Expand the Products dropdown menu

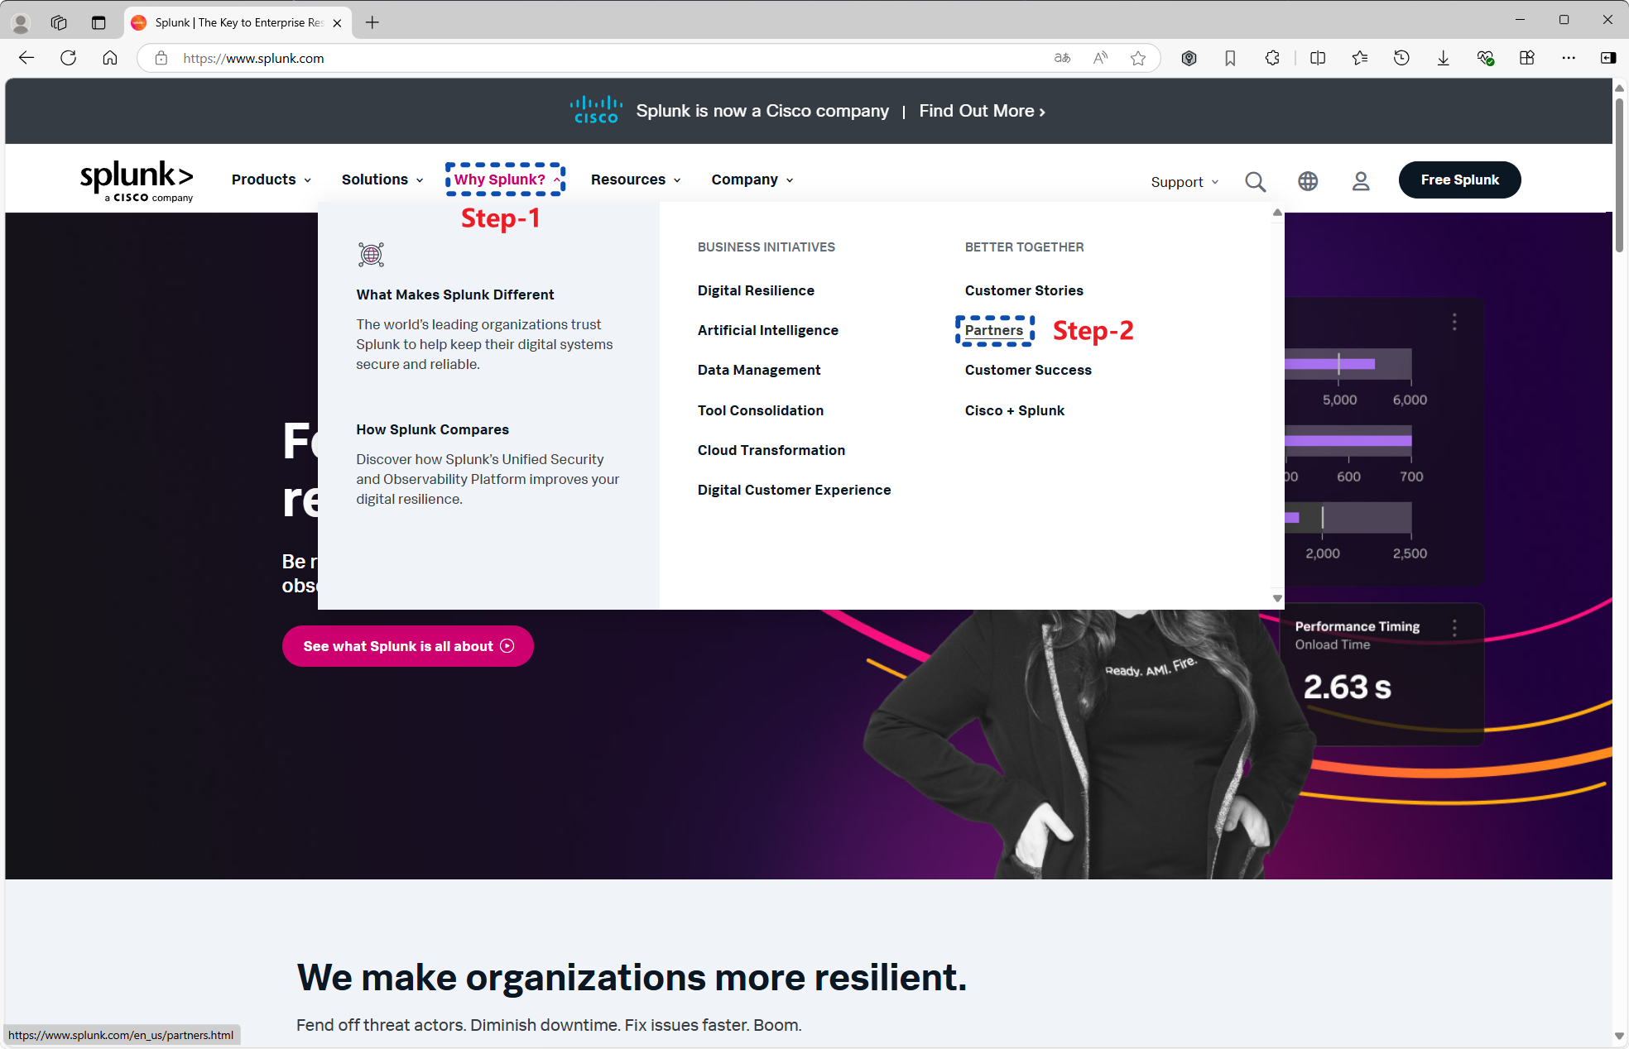[x=271, y=180]
